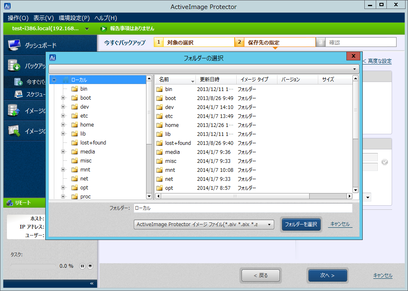This screenshot has height=291, width=408.
Task: Click the home folder icon in file list
Action: tap(160, 125)
